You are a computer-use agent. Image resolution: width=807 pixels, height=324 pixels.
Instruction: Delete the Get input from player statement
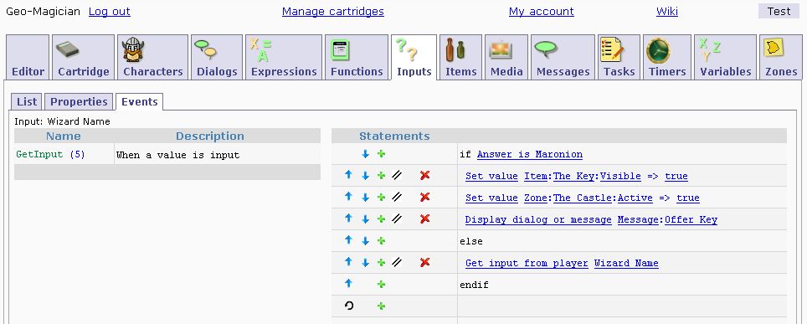(x=424, y=263)
